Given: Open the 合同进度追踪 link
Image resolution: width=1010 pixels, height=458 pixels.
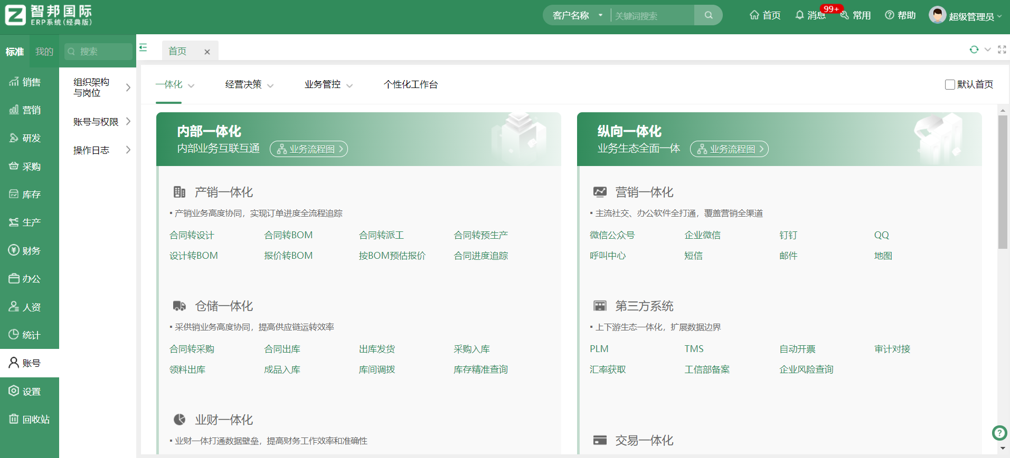Looking at the screenshot, I should [x=480, y=256].
